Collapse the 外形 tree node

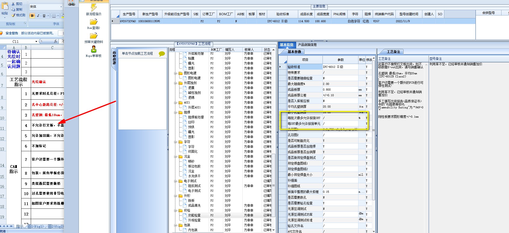coord(176,196)
